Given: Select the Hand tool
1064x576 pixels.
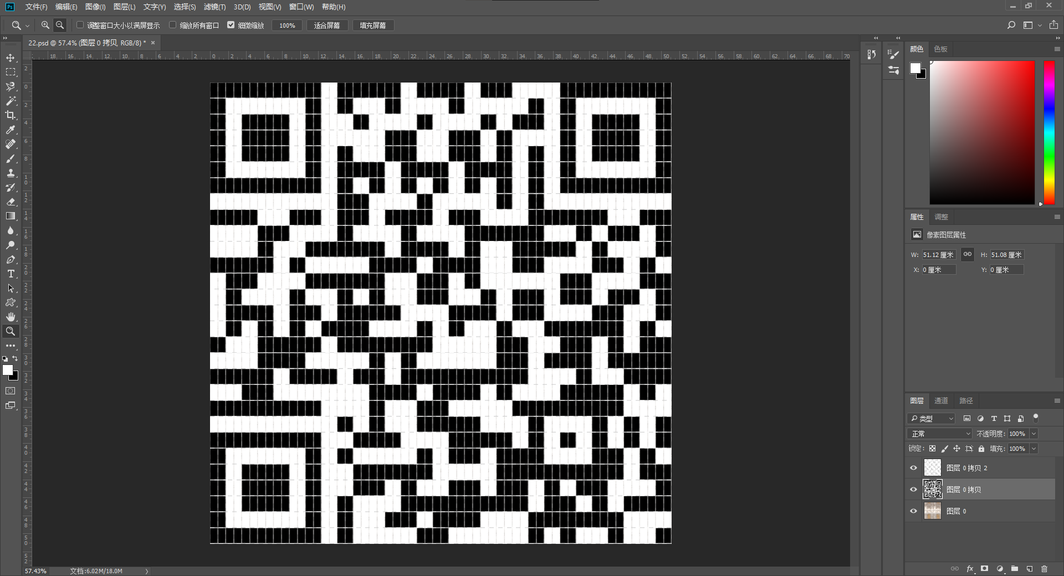Looking at the screenshot, I should [11, 317].
